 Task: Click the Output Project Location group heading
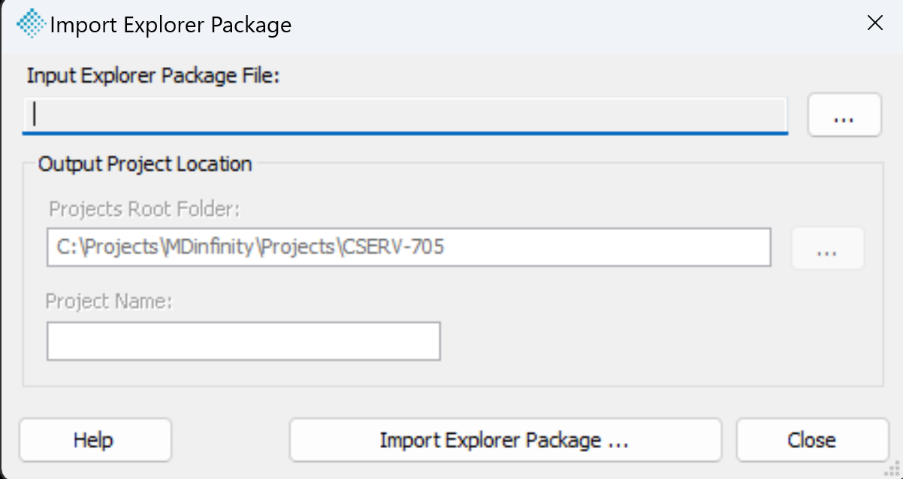pyautogui.click(x=145, y=164)
